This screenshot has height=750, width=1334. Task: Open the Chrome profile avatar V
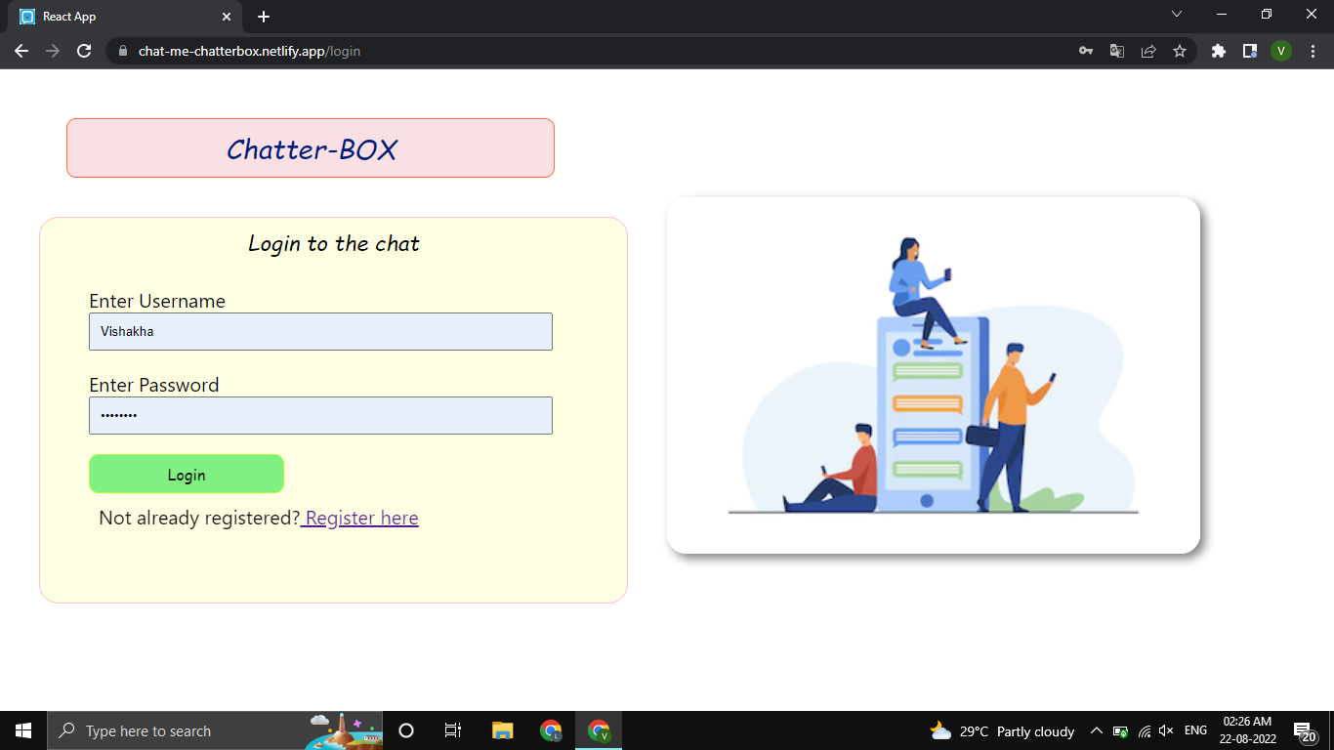tap(1281, 50)
